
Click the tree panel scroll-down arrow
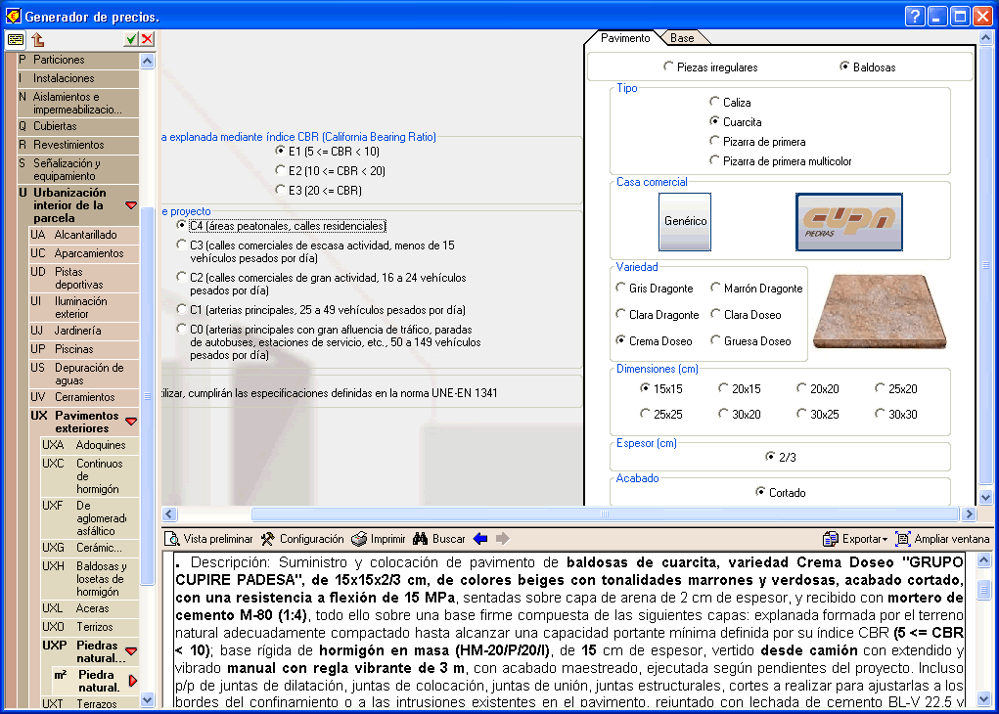pyautogui.click(x=147, y=699)
